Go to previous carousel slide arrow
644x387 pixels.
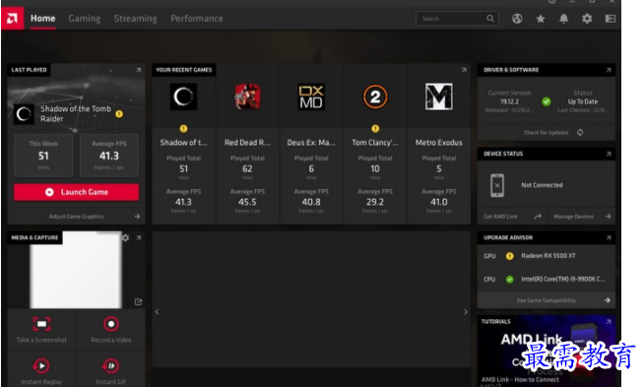click(157, 312)
